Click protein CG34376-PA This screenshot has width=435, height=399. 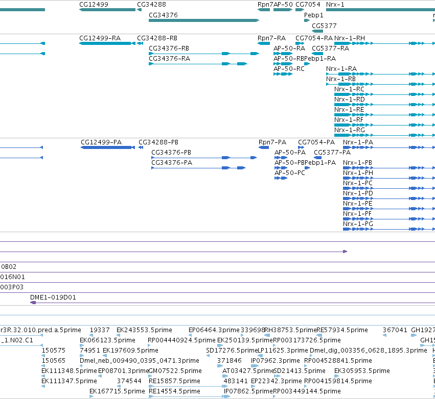[172, 163]
